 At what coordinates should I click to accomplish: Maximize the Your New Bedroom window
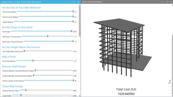pos(167,2)
